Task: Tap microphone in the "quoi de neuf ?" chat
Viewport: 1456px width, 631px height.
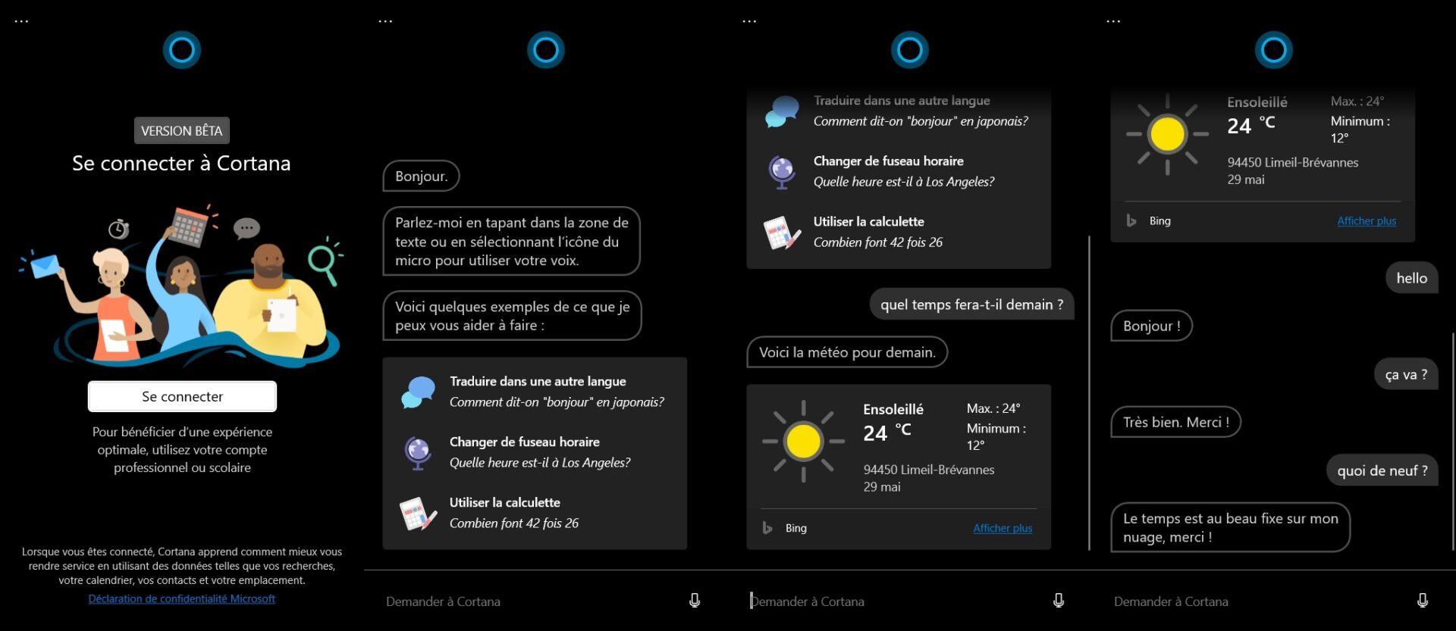Action: [x=1422, y=601]
